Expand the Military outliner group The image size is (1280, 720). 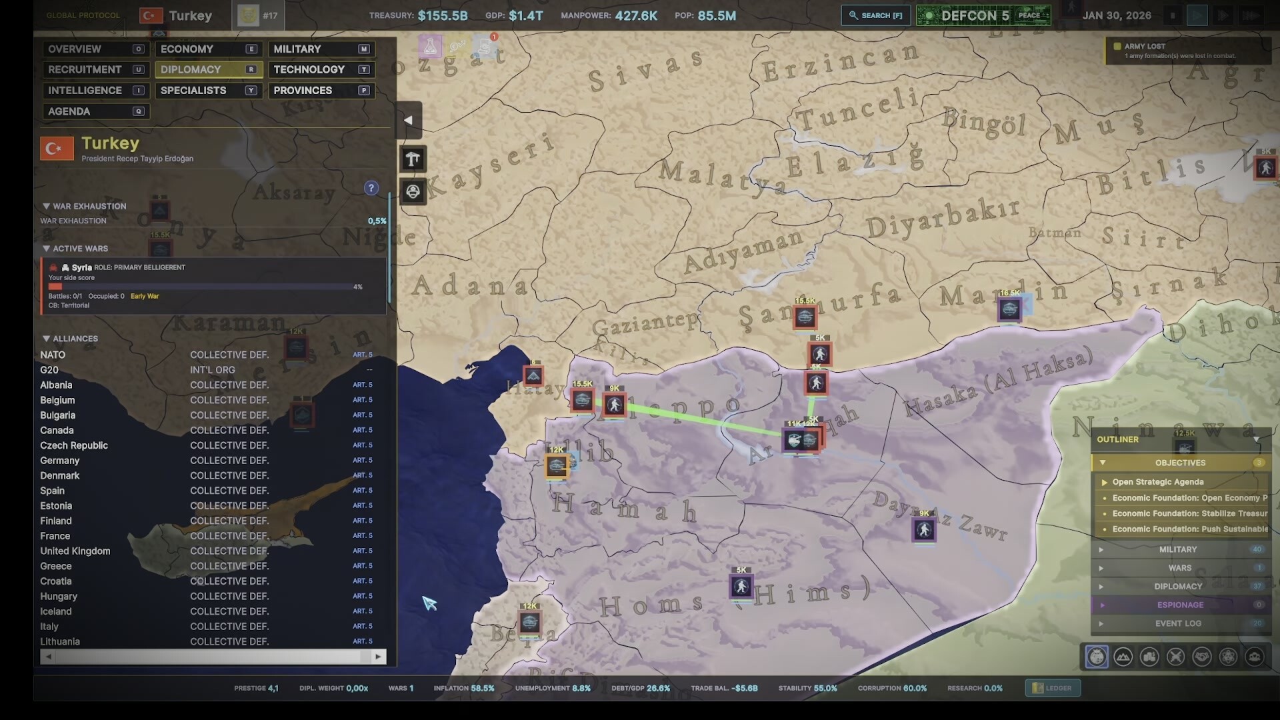coord(1101,549)
